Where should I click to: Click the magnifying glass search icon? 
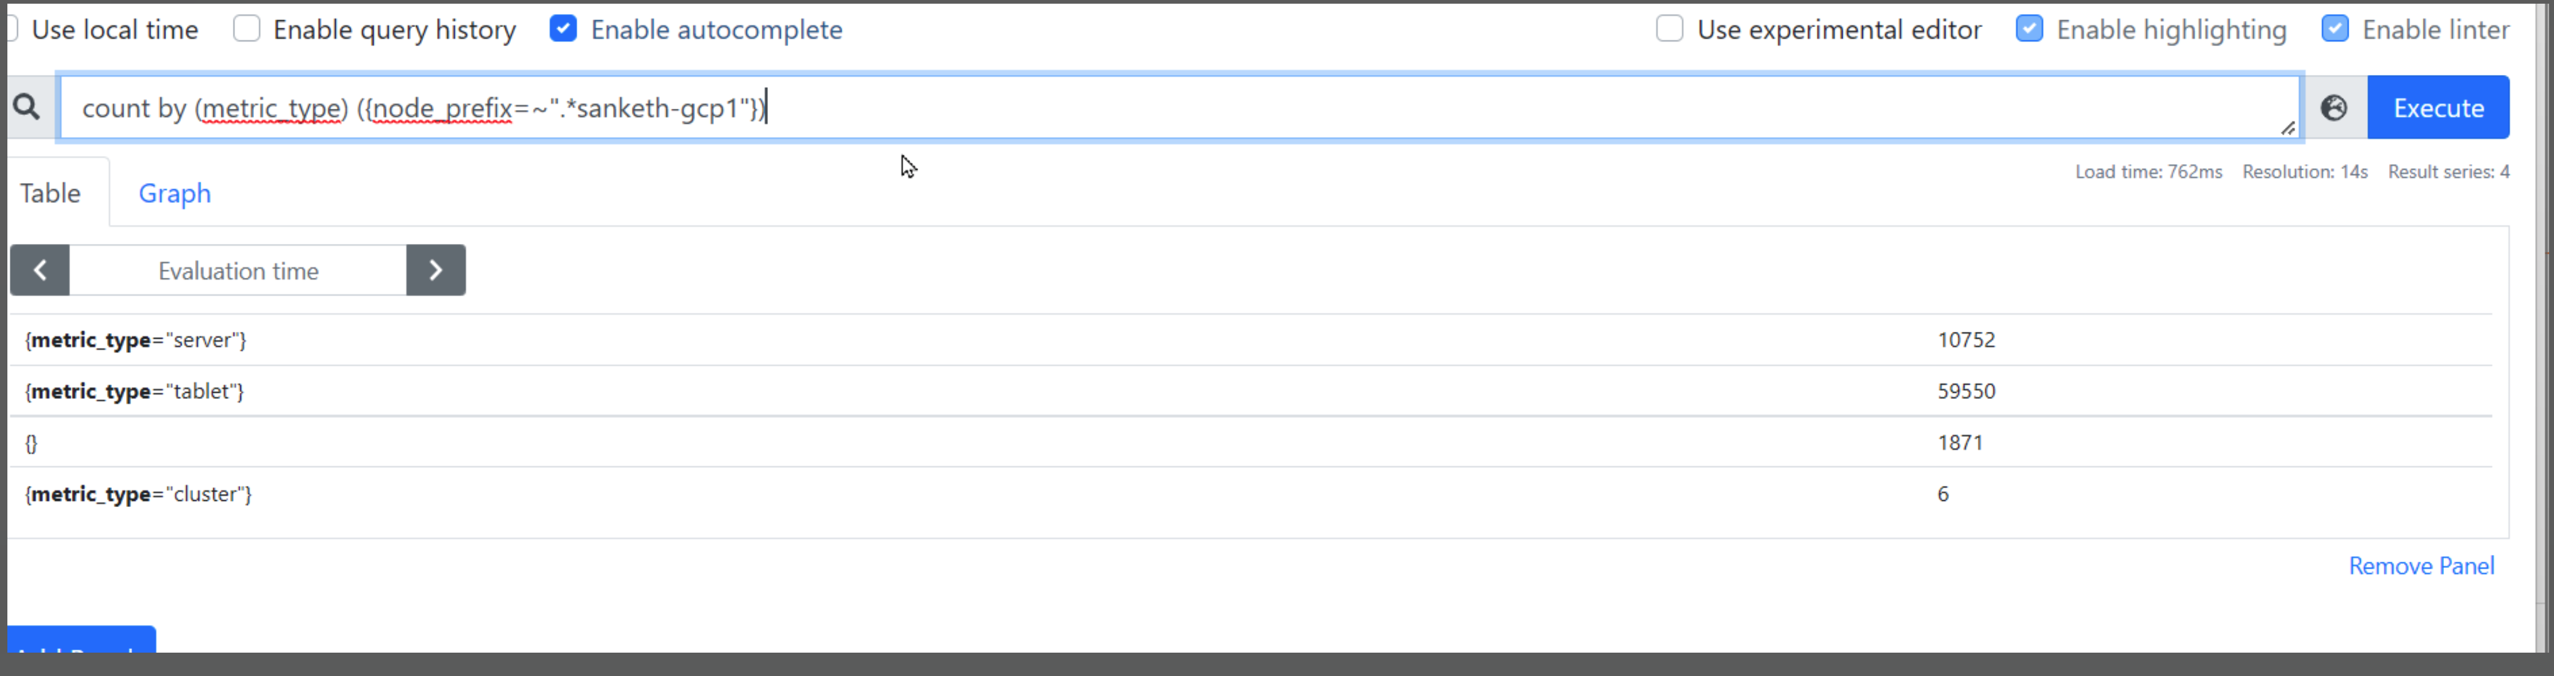click(27, 106)
